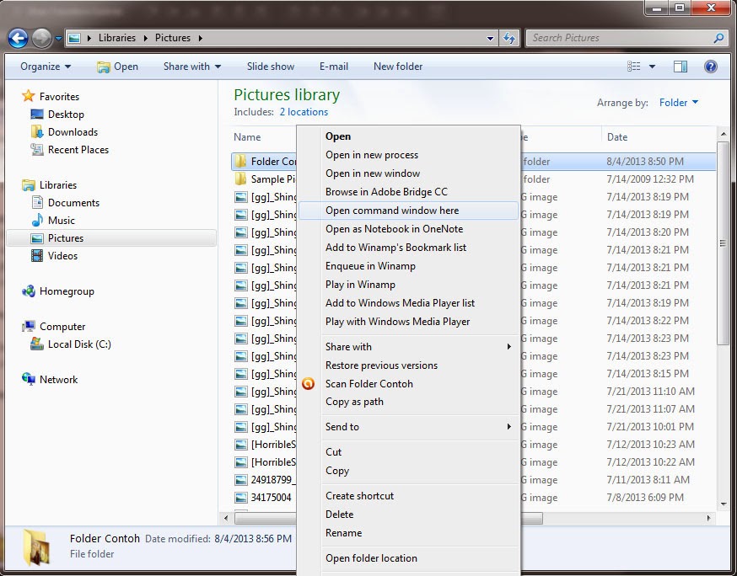The image size is (737, 576).
Task: Click the Folder Contoh folder icon in list
Action: pyautogui.click(x=240, y=162)
